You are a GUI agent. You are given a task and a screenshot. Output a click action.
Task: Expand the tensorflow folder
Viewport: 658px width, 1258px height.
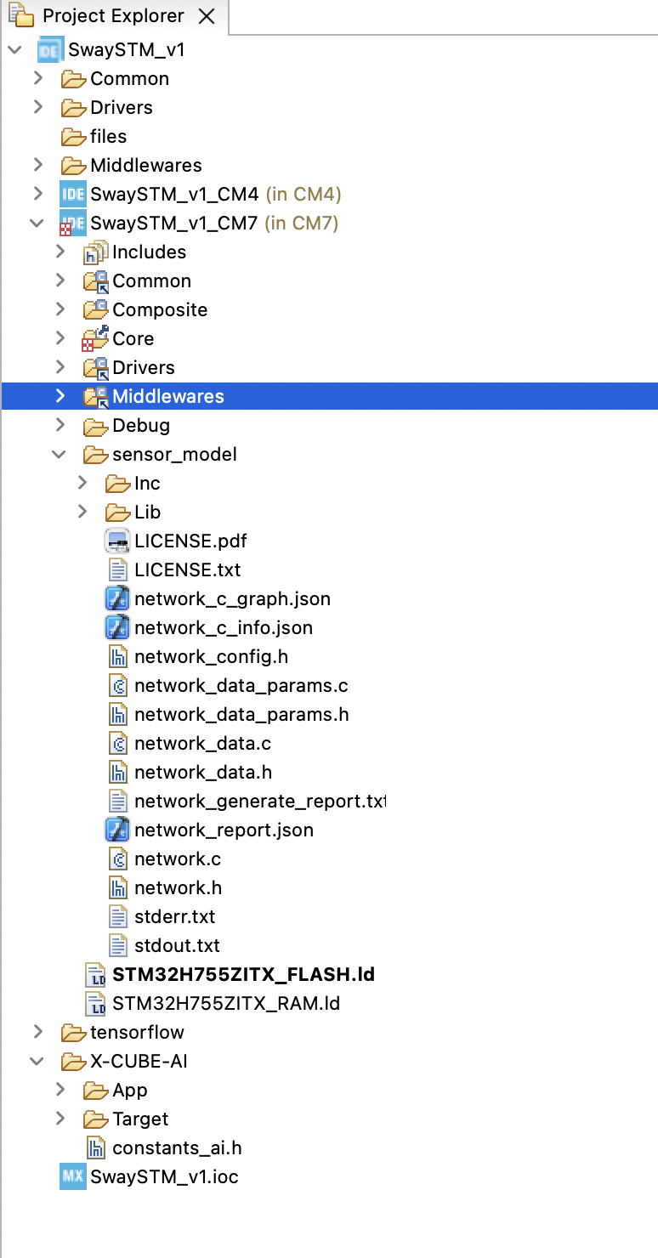pyautogui.click(x=37, y=1032)
